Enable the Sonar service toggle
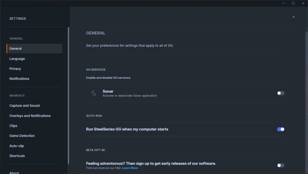308x174 pixels. 281,93
